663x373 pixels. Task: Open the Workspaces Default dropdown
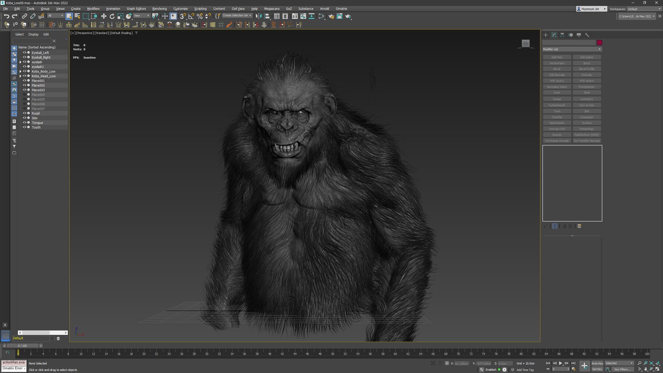point(644,9)
